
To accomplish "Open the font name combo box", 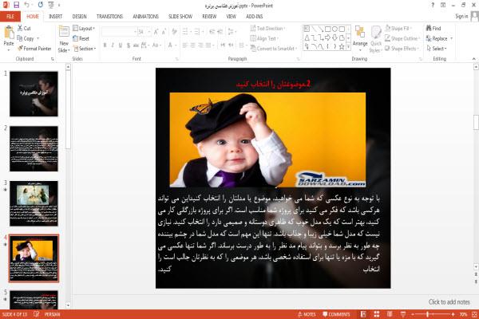I will pos(120,32).
